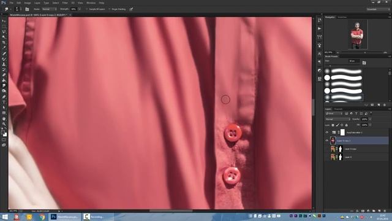Open layer blend mode Normal dropdown
This screenshot has height=221, width=392.
tap(337, 119)
